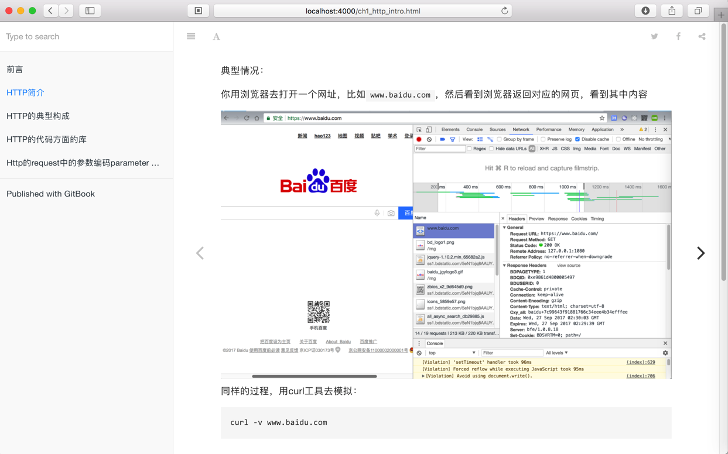Share page on Twitter icon
The width and height of the screenshot is (728, 454).
pos(654,36)
